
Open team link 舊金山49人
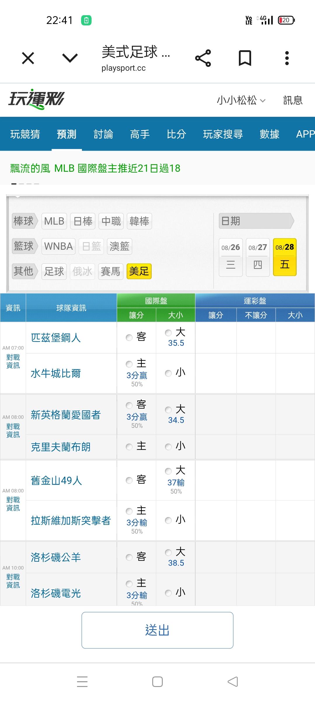coord(56,480)
